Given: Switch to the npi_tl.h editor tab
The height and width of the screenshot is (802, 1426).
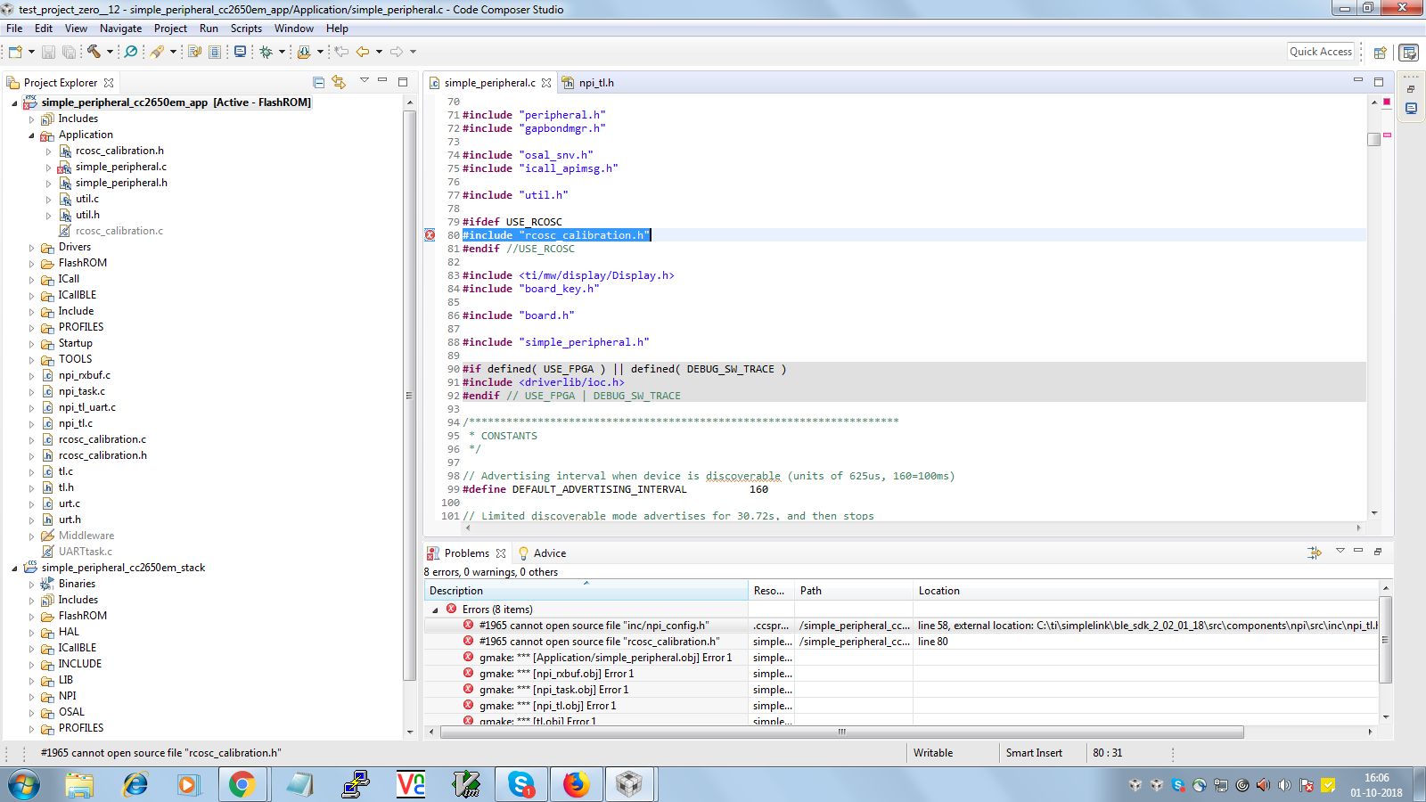Looking at the screenshot, I should coord(595,83).
